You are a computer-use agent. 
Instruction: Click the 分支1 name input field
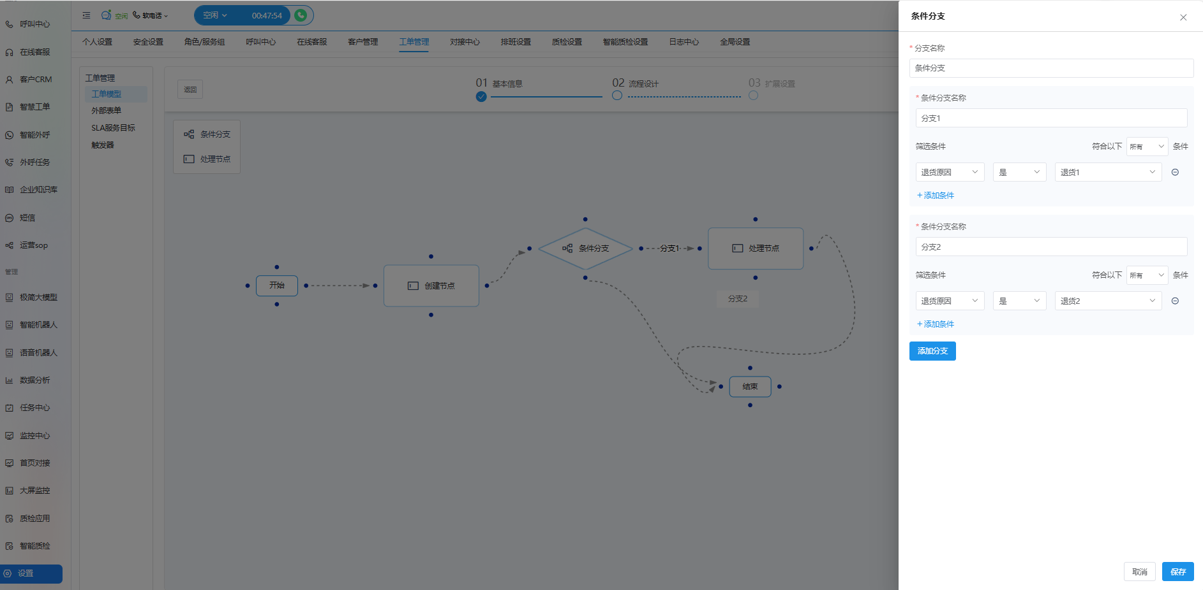(x=1051, y=118)
